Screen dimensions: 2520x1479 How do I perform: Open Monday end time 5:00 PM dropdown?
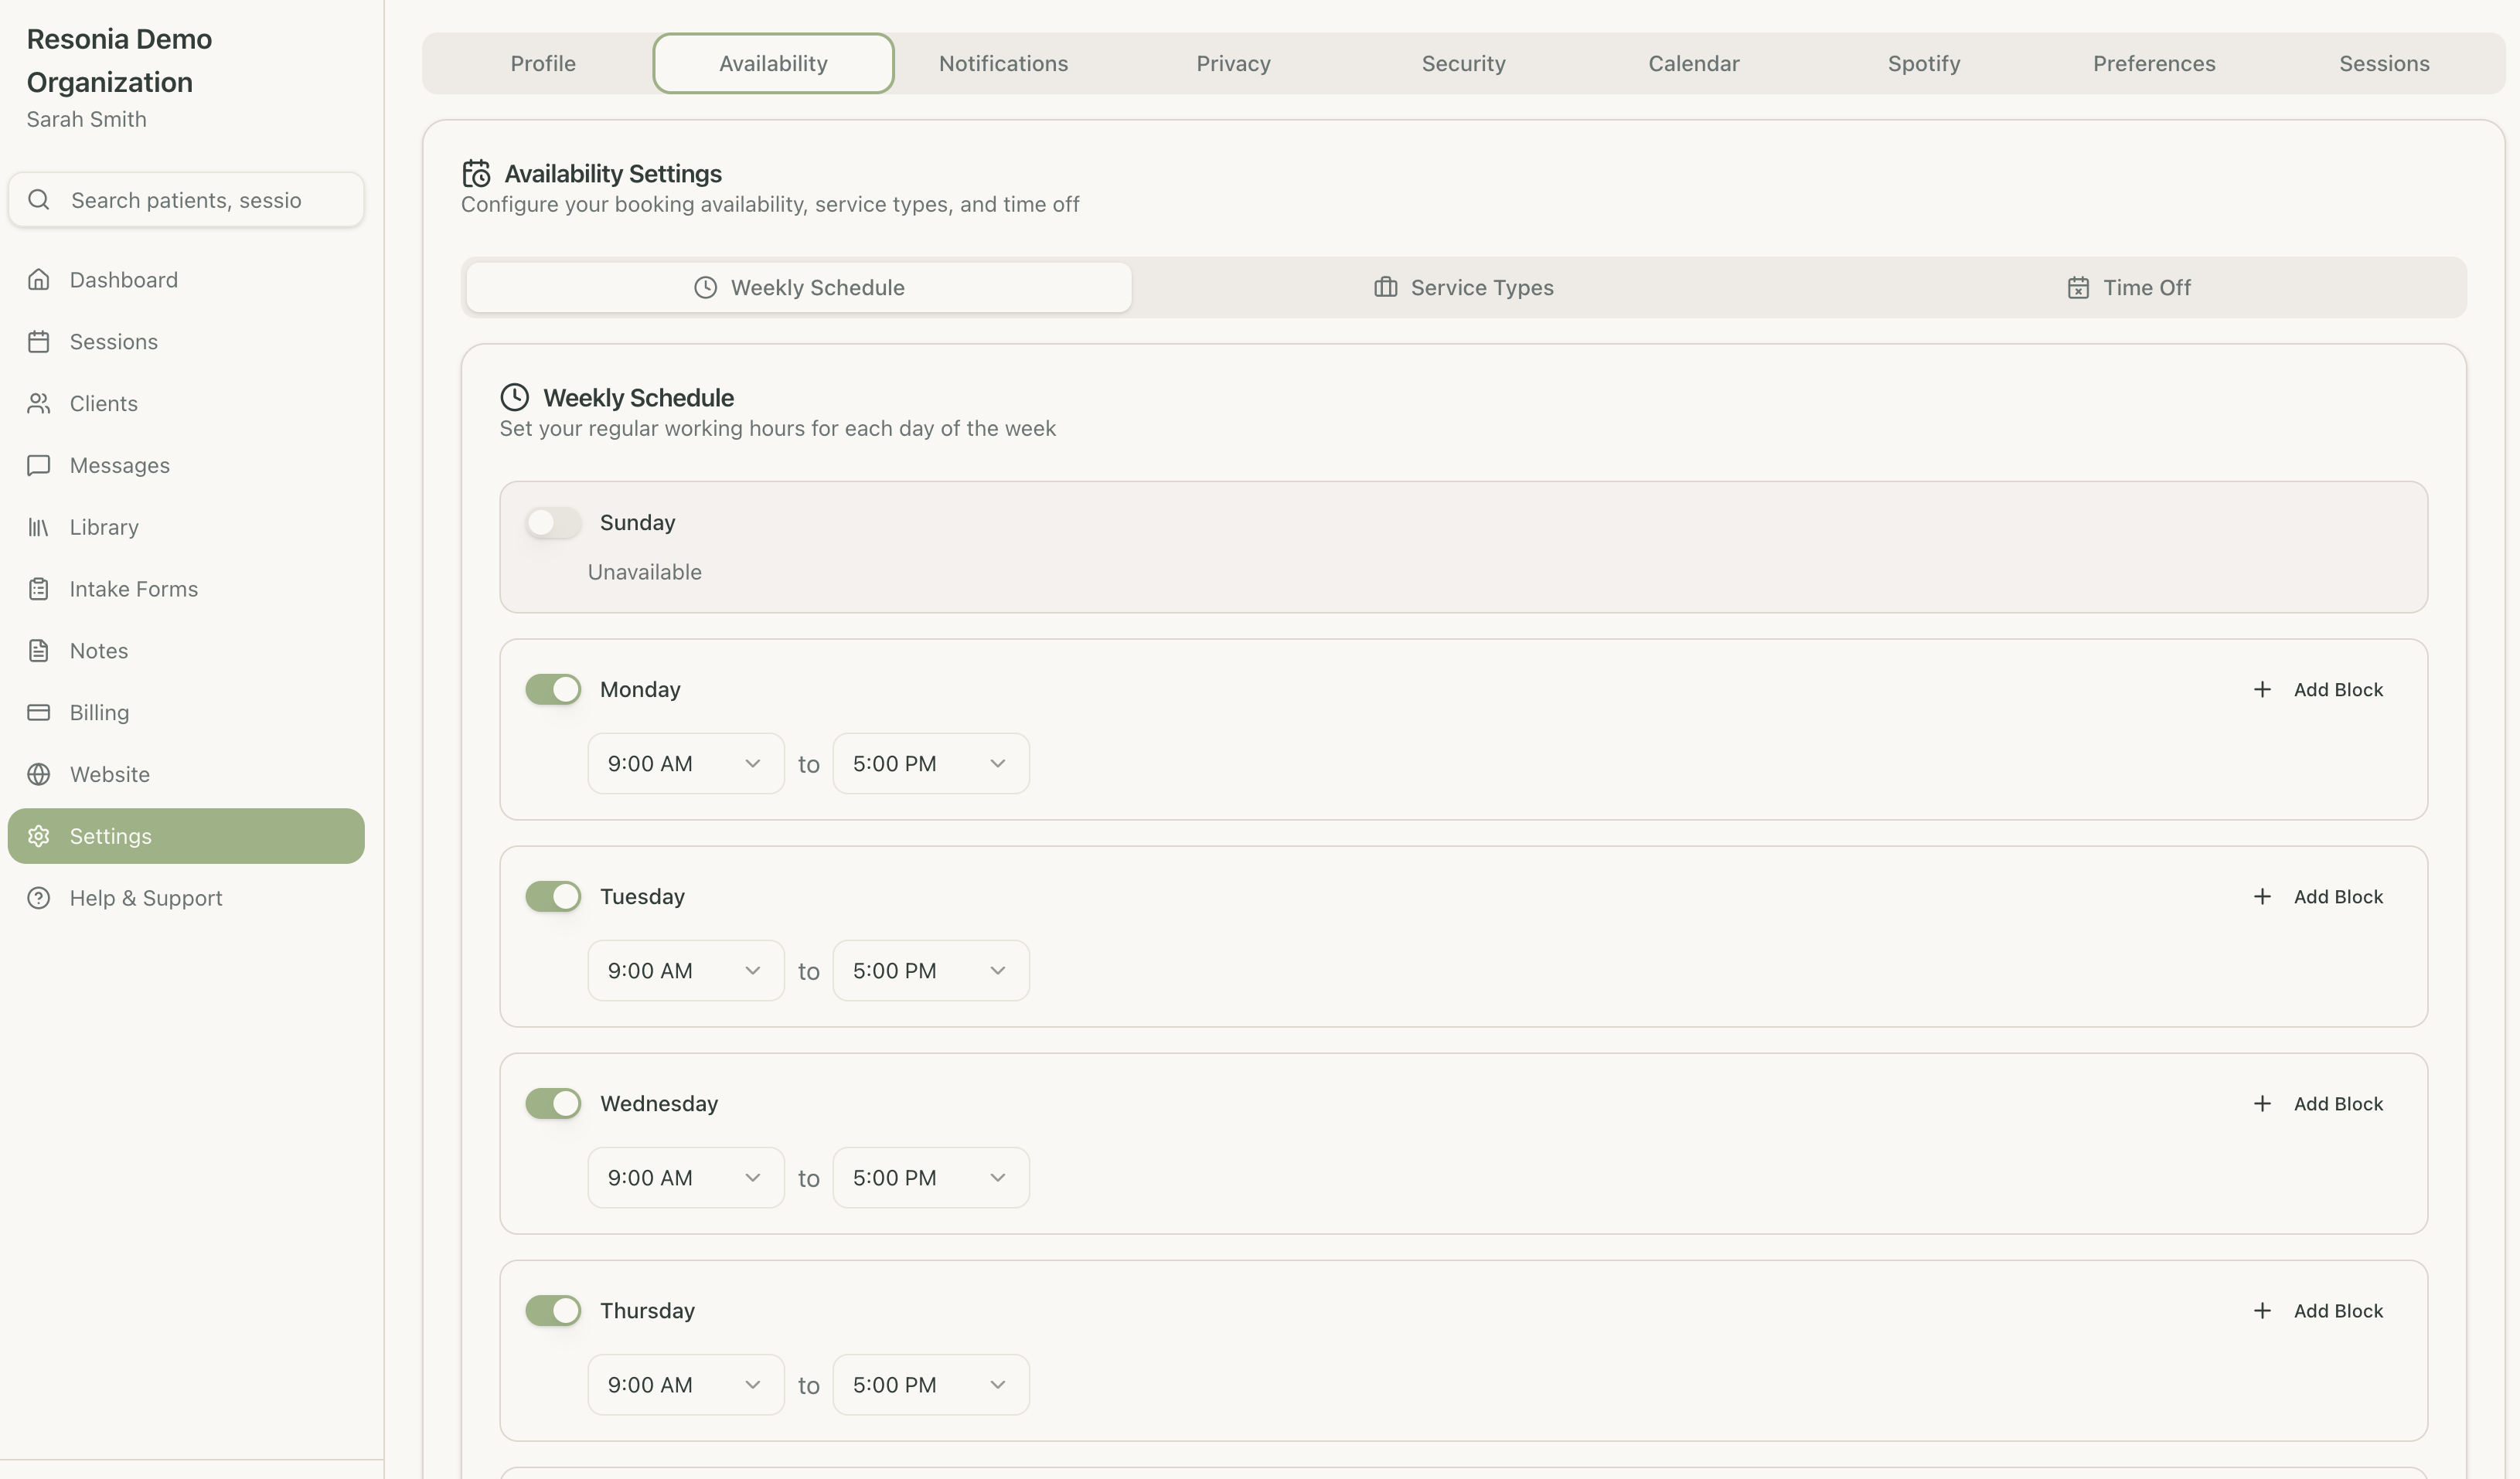point(931,763)
